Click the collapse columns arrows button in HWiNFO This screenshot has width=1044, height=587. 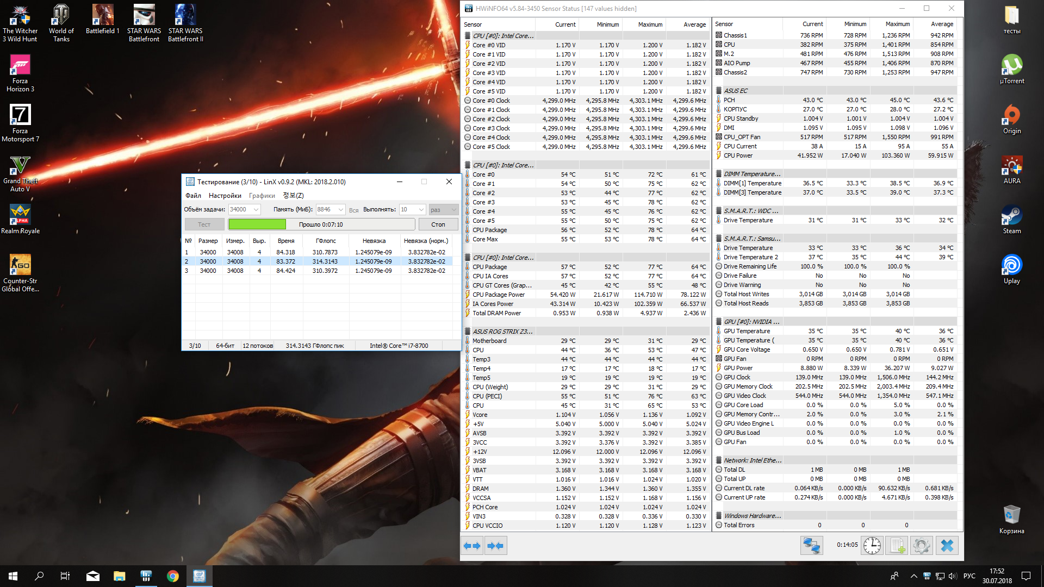[495, 546]
